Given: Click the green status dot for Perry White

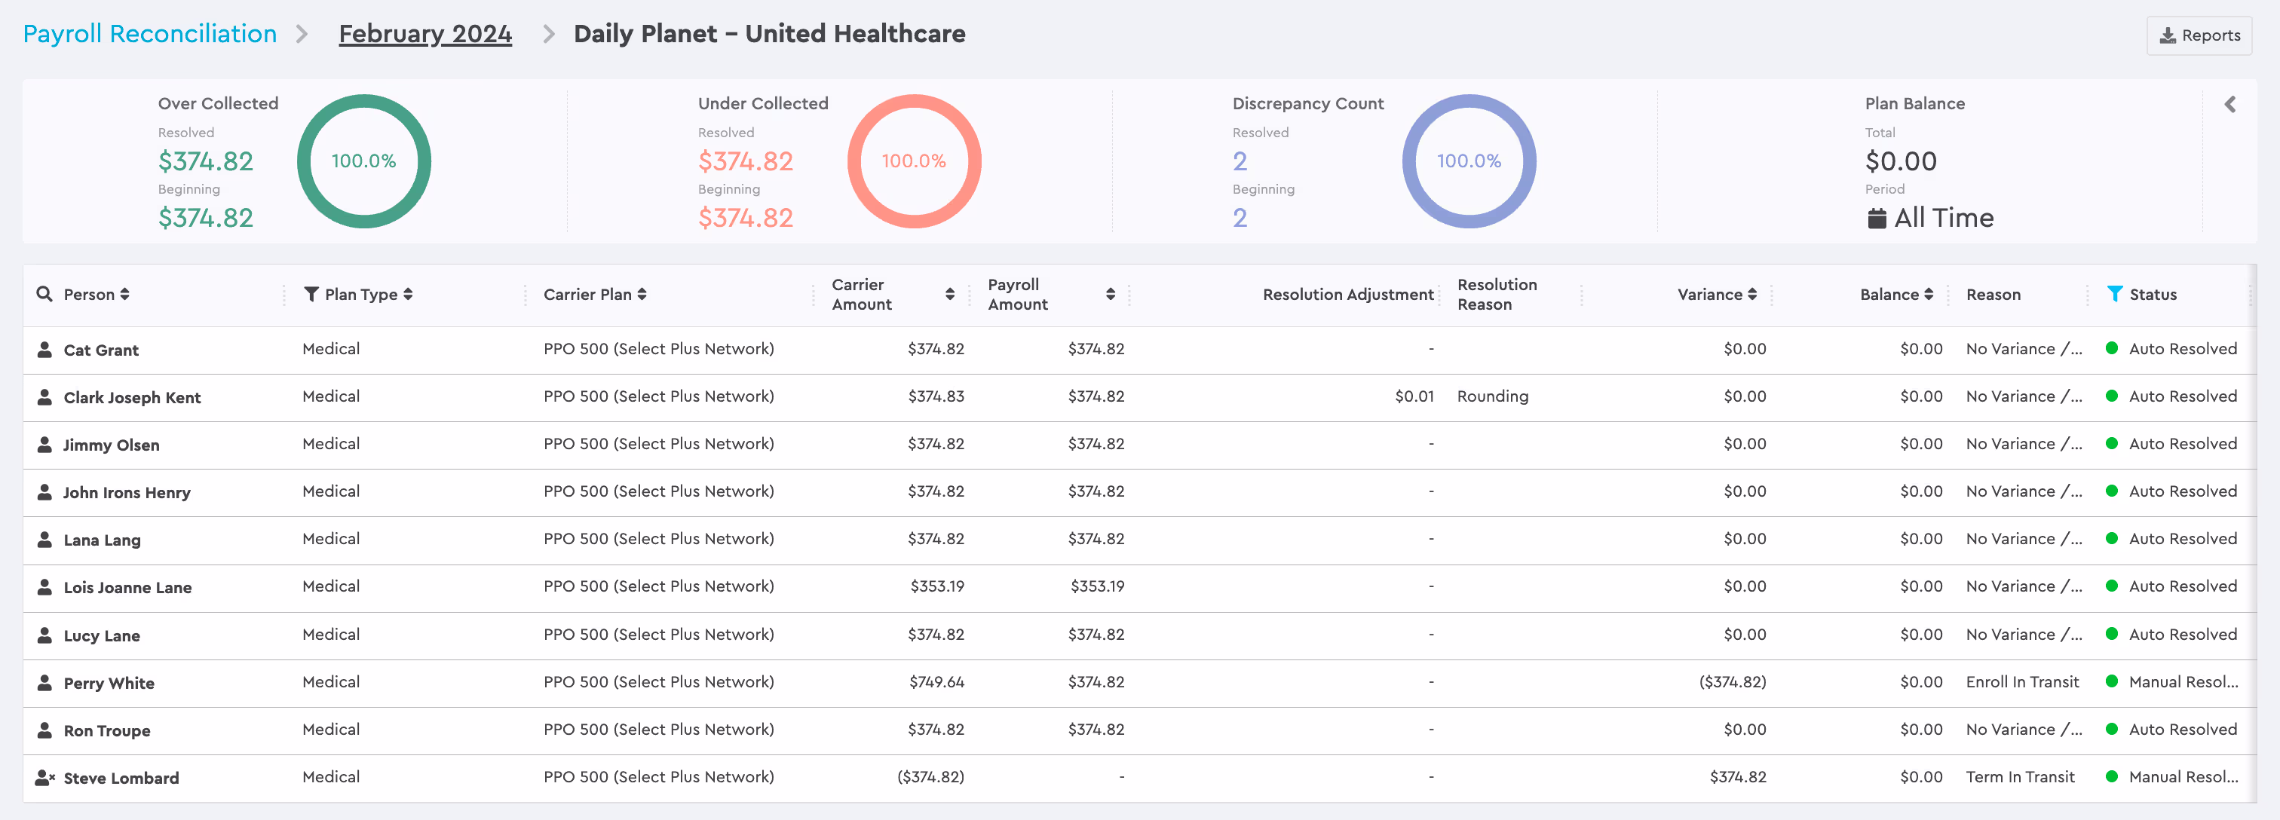Looking at the screenshot, I should click(2112, 681).
